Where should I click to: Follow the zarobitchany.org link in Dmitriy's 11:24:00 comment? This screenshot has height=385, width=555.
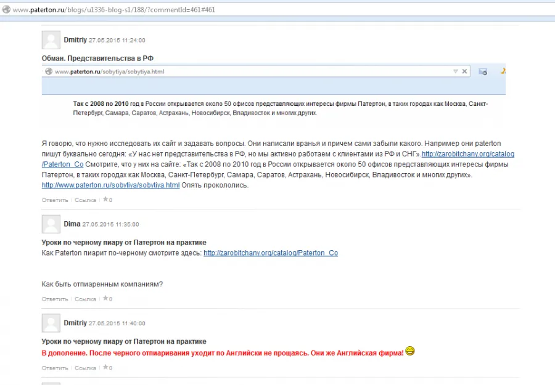click(467, 154)
